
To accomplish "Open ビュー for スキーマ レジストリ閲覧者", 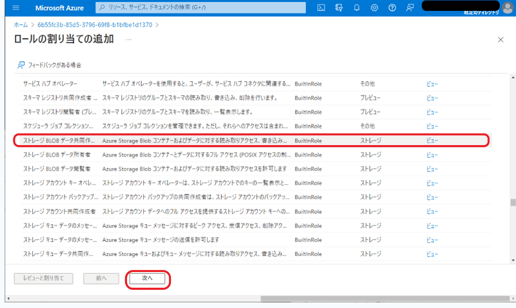I will [432, 112].
